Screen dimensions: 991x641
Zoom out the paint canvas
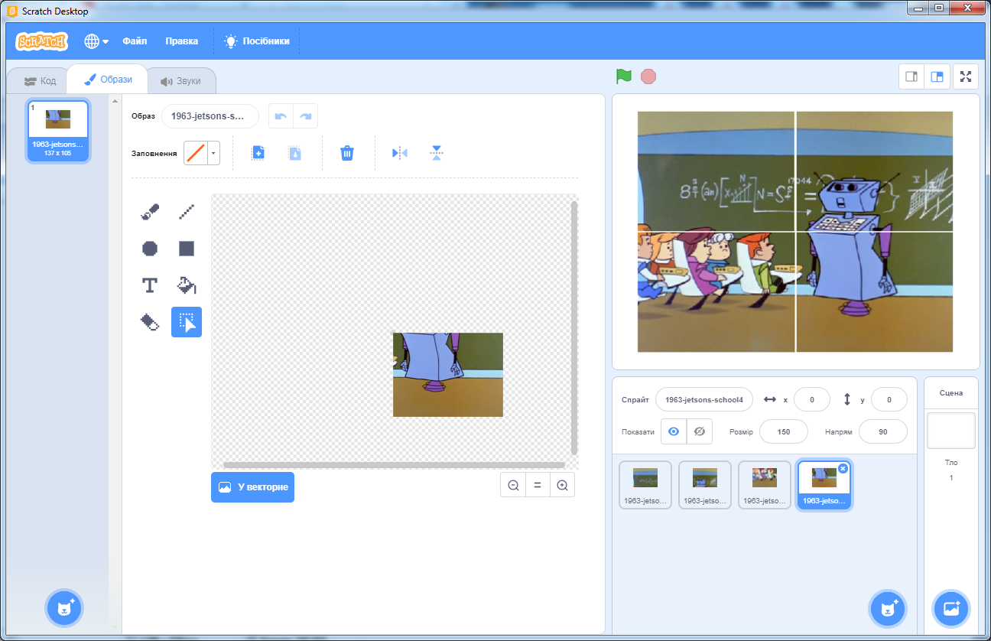click(513, 485)
